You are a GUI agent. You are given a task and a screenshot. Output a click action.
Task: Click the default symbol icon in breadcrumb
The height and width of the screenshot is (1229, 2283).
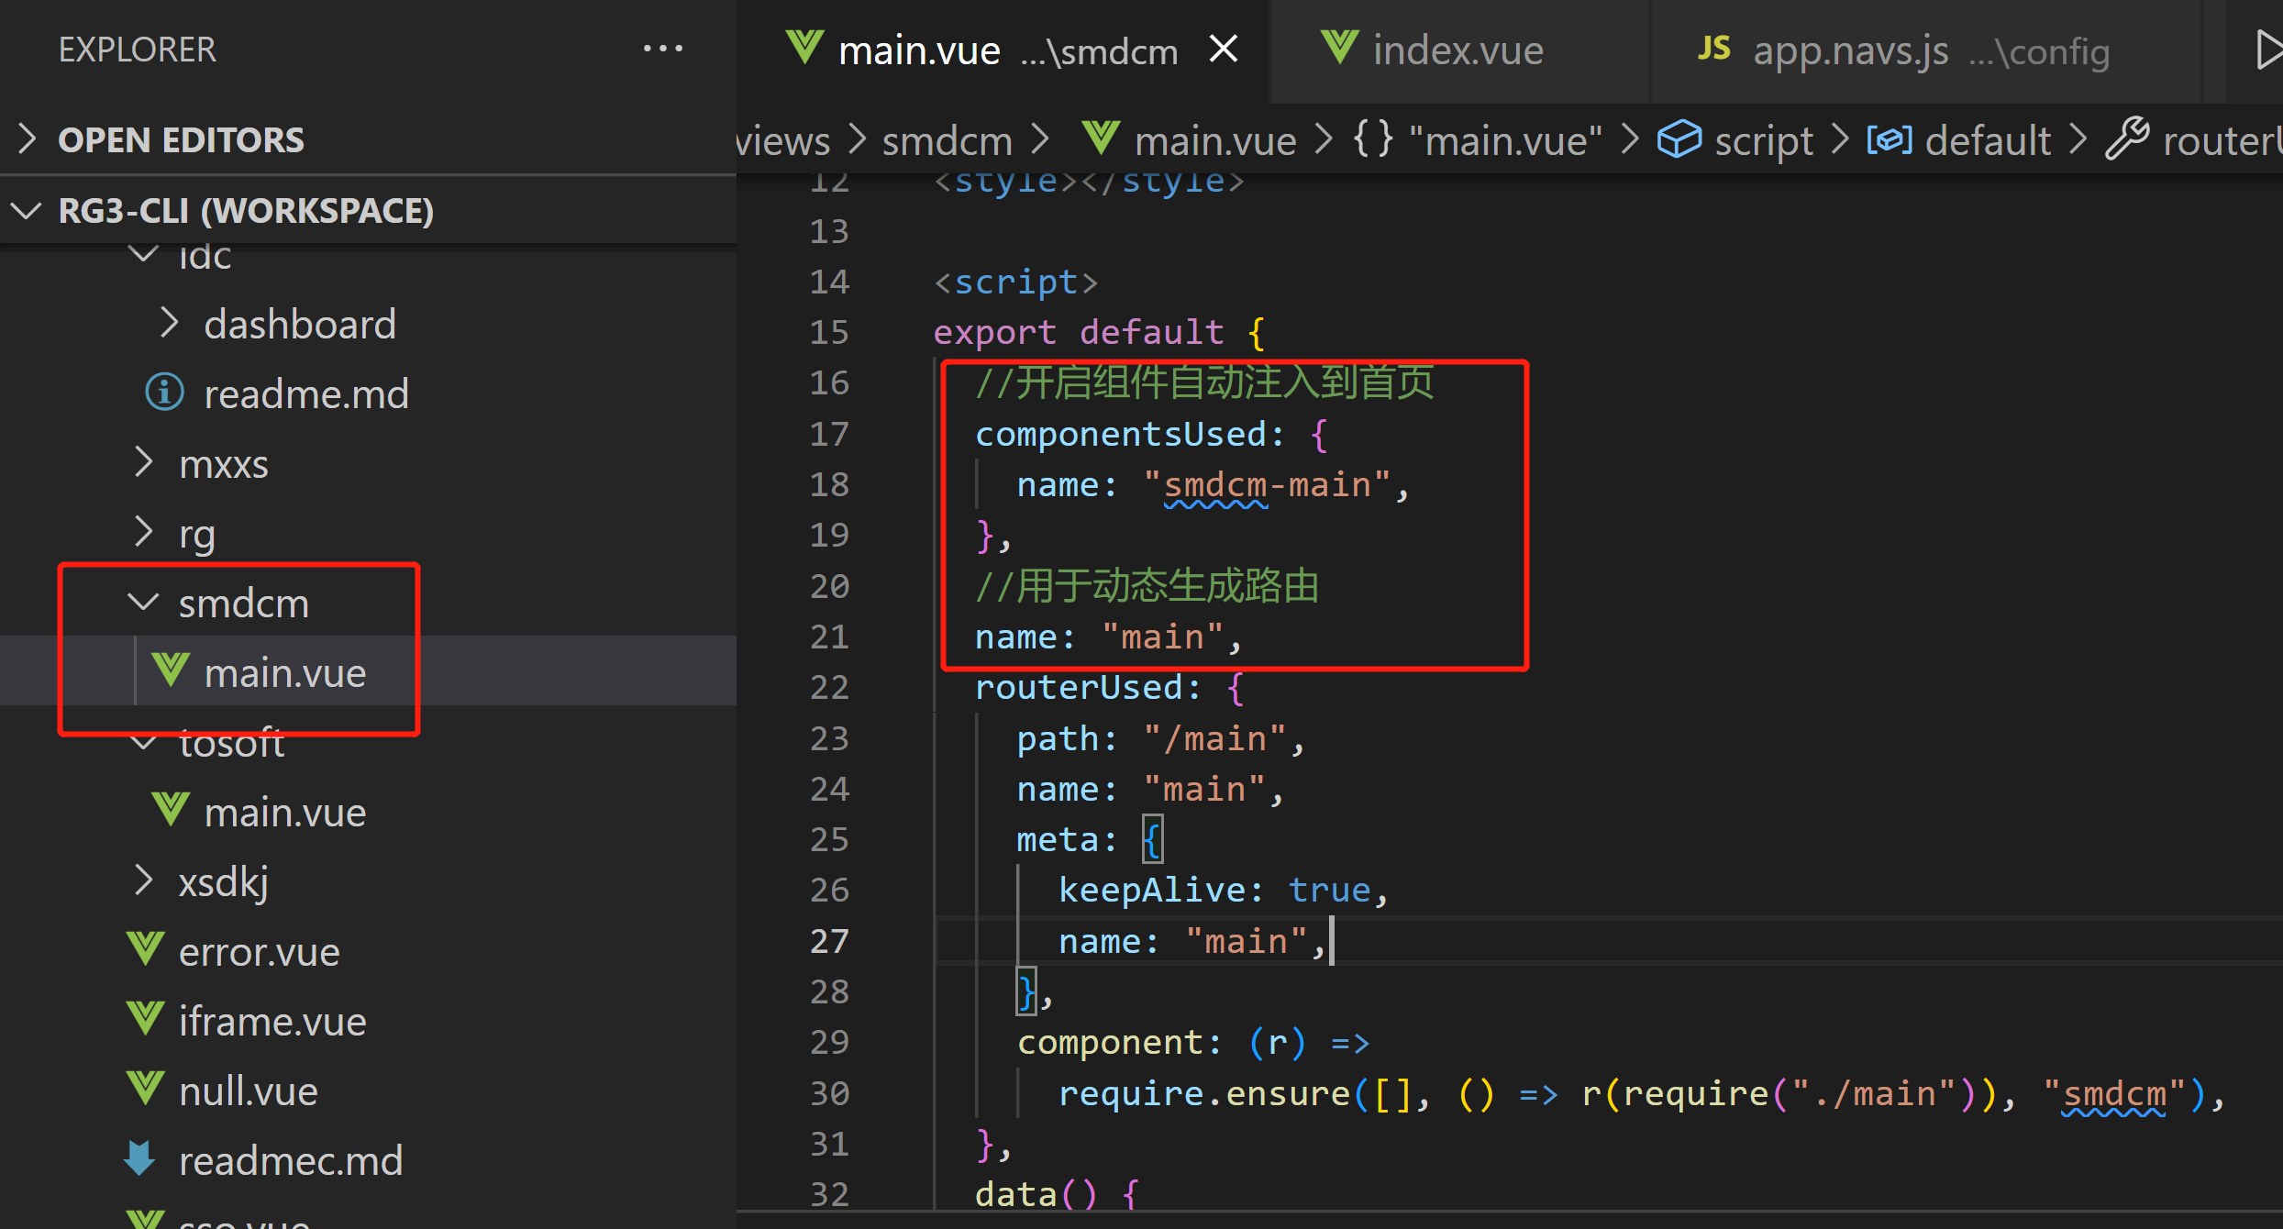click(x=1890, y=139)
